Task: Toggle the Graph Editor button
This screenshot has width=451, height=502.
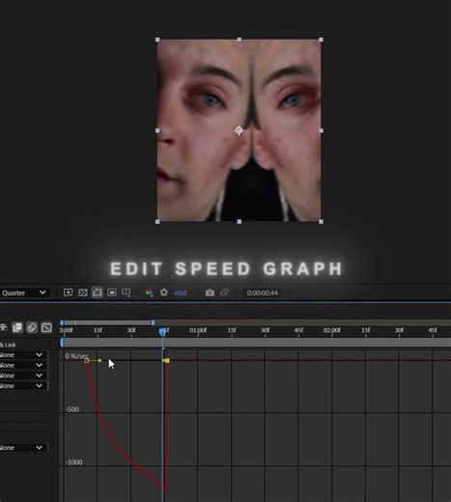Action: click(x=46, y=327)
